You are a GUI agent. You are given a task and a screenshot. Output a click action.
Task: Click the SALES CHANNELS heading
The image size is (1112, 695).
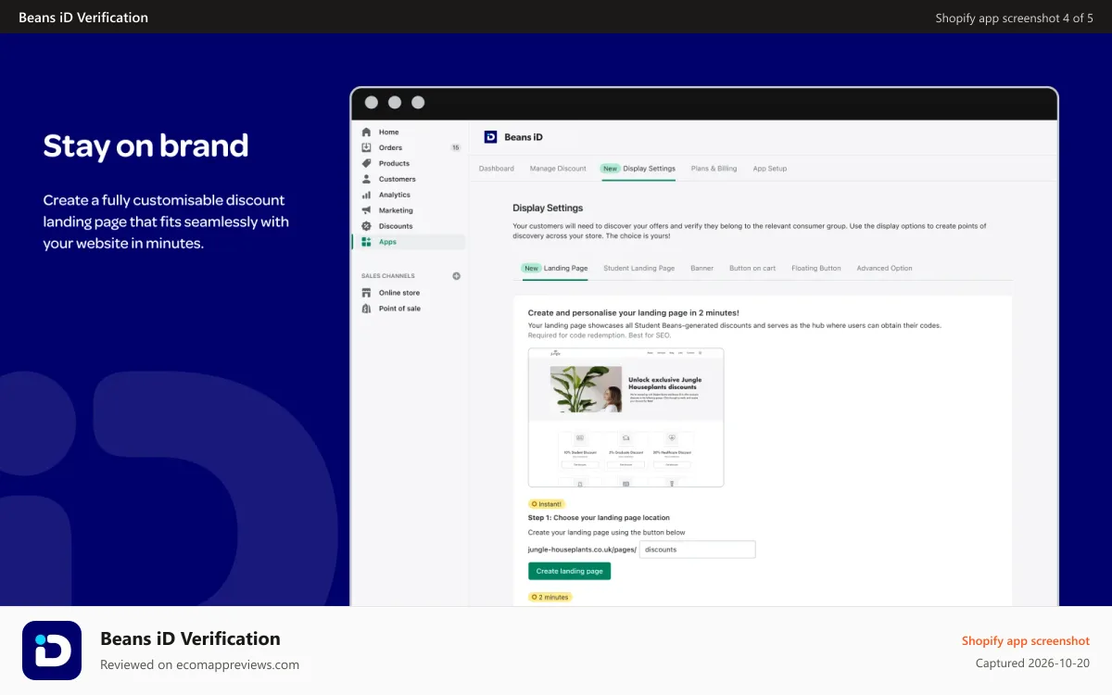click(388, 276)
